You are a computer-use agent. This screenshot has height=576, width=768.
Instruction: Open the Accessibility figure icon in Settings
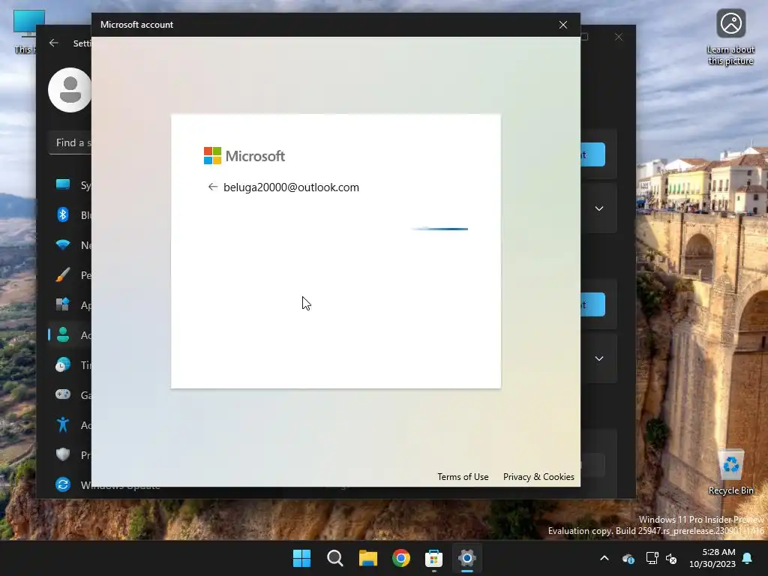pos(63,424)
